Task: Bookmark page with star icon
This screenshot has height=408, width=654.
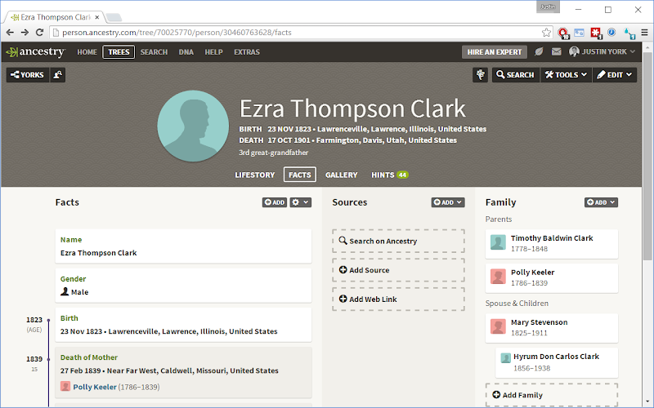Action: point(546,33)
